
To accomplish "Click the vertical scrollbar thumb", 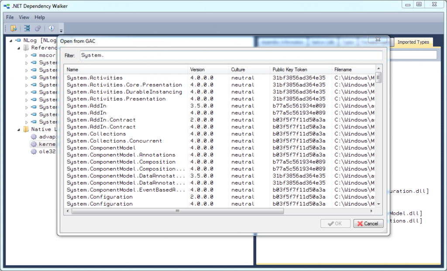I will pos(378,78).
